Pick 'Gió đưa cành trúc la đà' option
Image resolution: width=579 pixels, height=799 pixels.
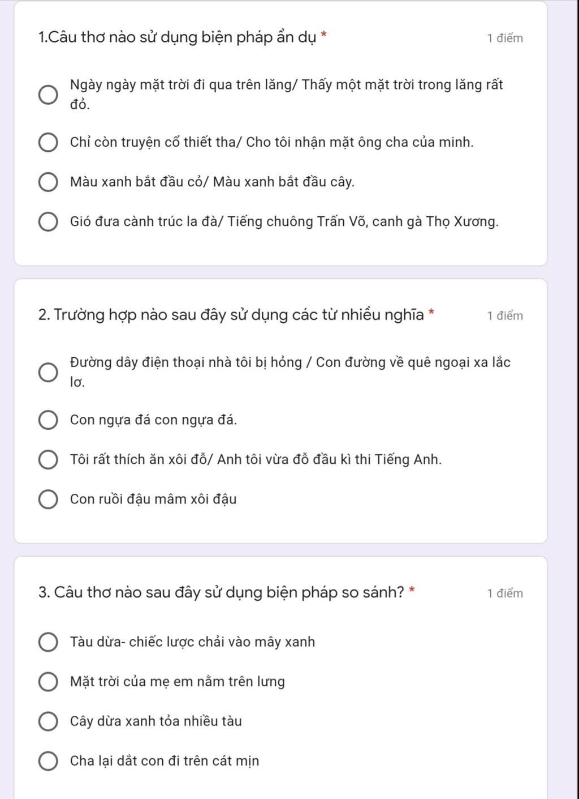(x=47, y=222)
